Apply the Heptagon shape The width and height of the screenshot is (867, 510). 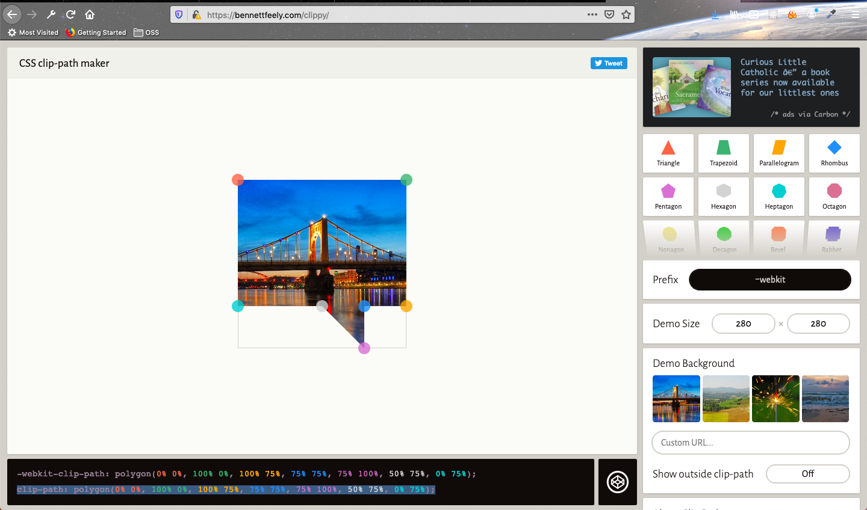pyautogui.click(x=779, y=197)
